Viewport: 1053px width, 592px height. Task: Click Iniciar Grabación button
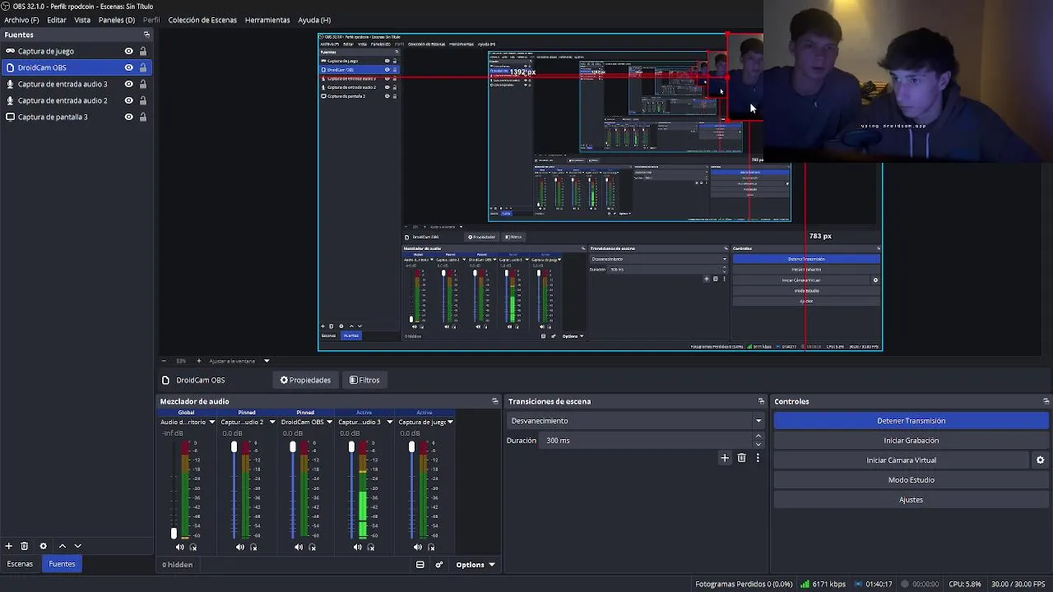911,441
